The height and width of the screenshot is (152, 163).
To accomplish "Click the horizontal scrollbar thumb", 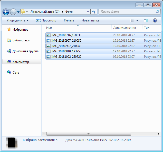I will (89, 134).
